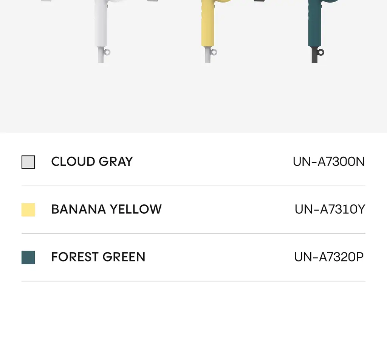
Task: Click the Forest Green color swatch
Action: pos(28,257)
